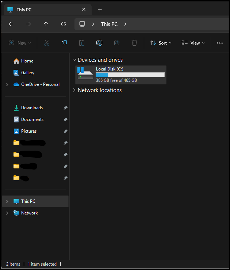Viewport: 230px width, 270px height.
Task: Click the 2 items status text
Action: [x=13, y=264]
